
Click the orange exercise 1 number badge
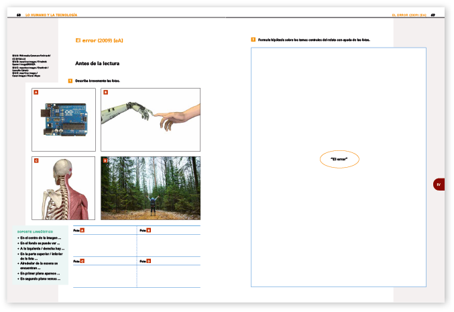[x=70, y=81]
